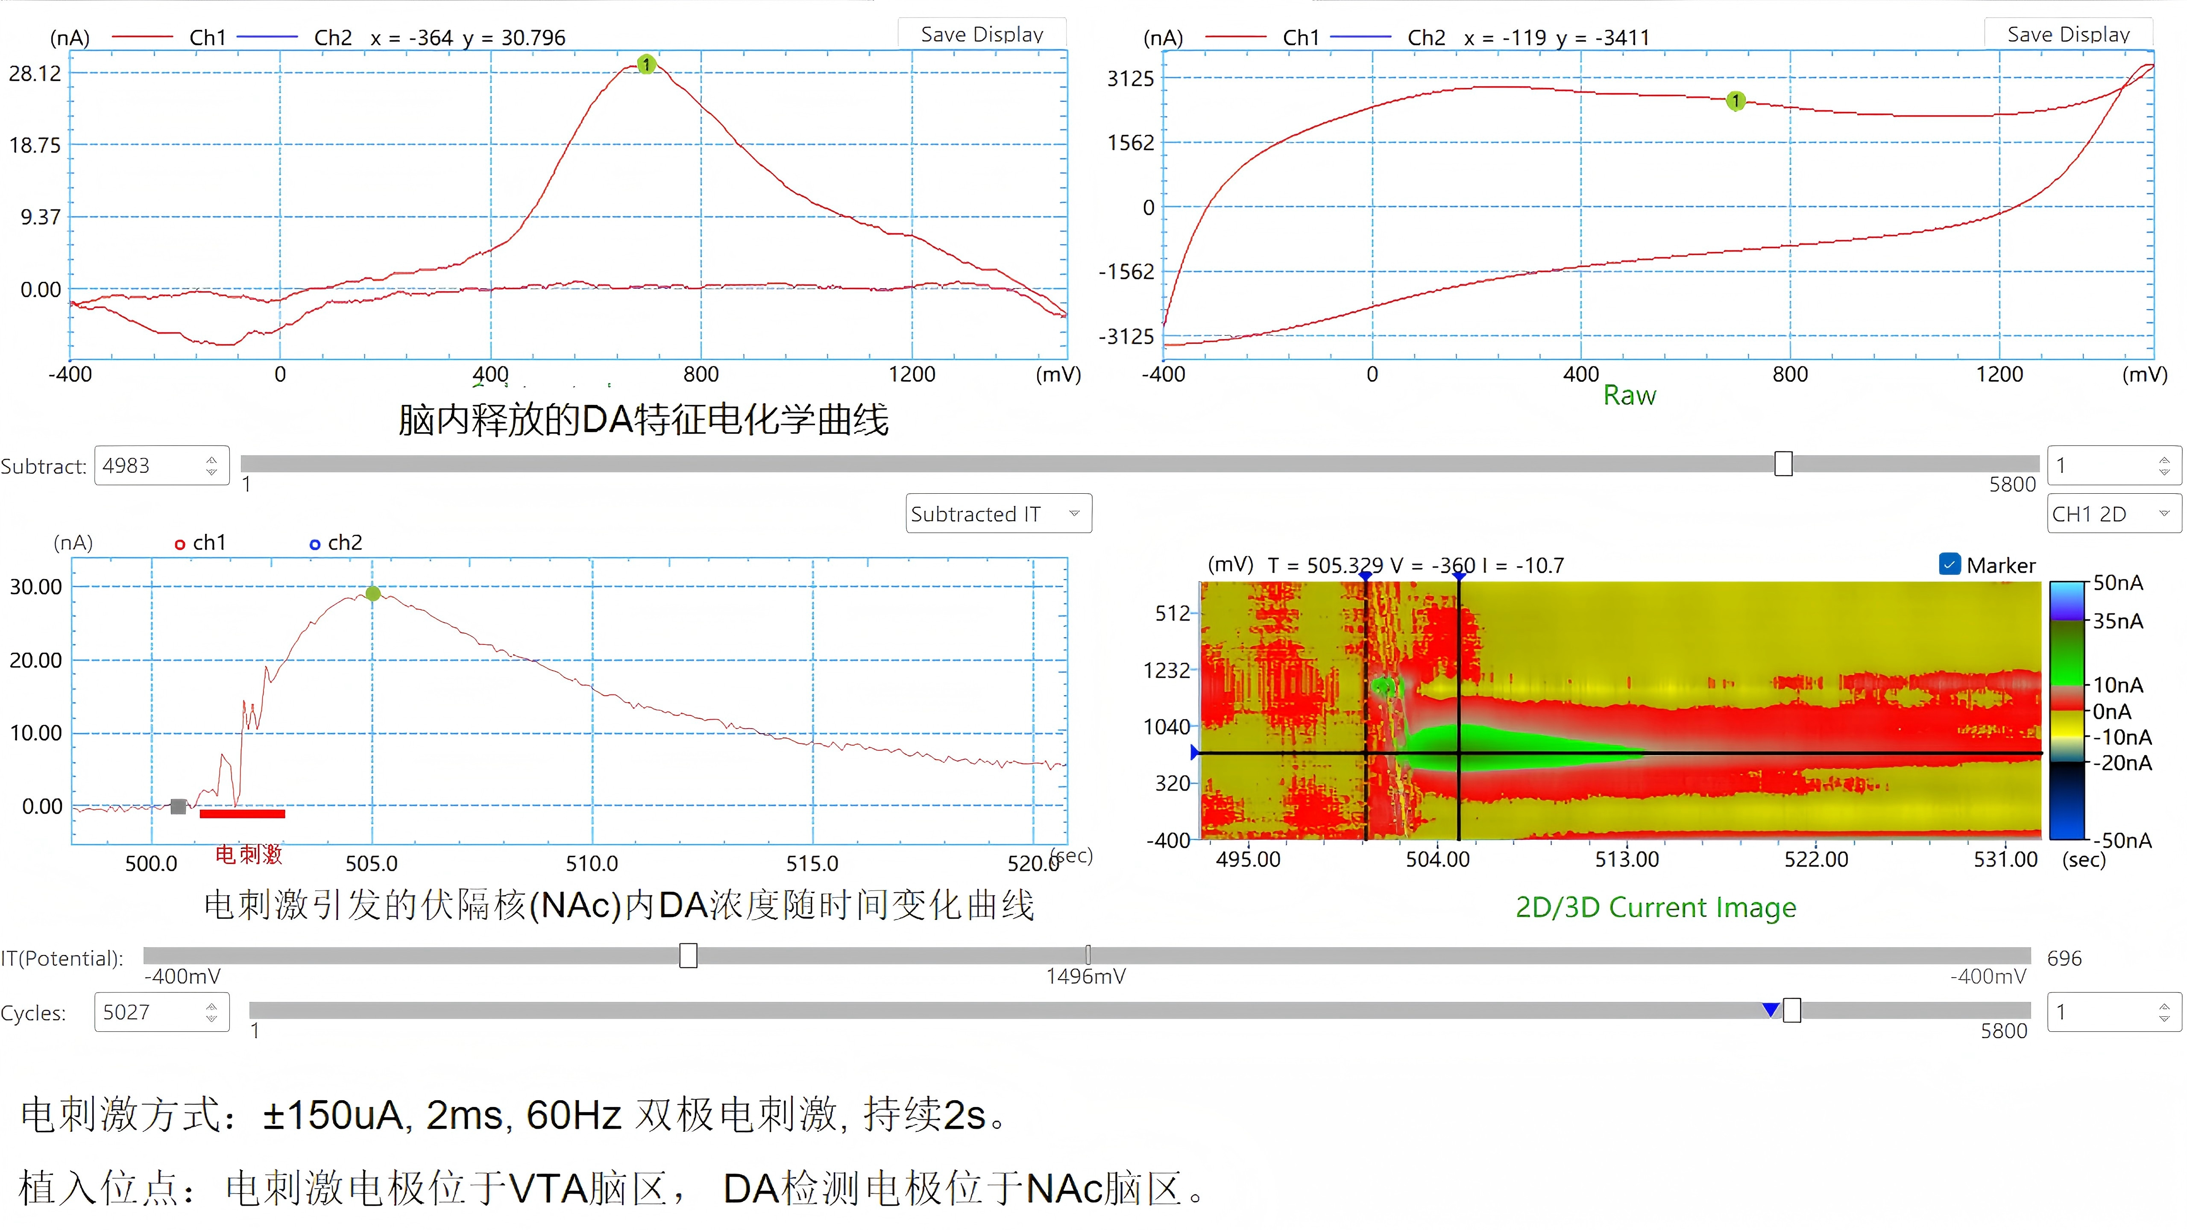Click spinner arrow of Cycles step box
The height and width of the screenshot is (1230, 2187).
[x=2164, y=1007]
